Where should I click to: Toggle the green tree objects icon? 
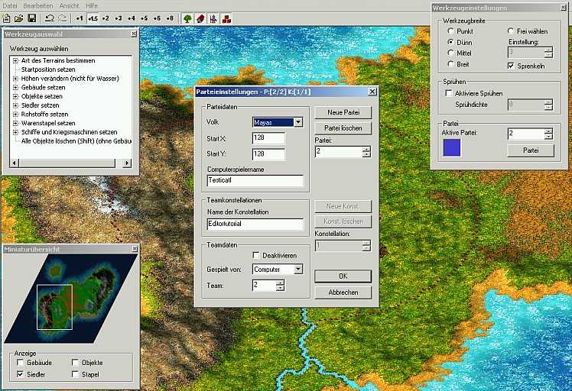click(x=187, y=18)
